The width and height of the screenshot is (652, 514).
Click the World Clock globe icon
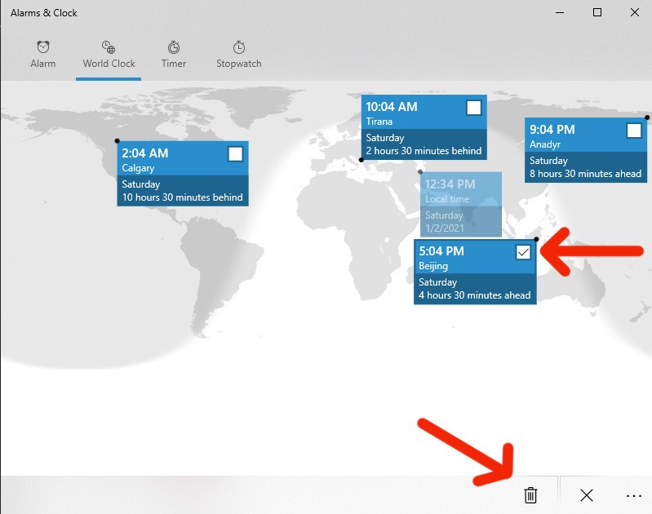point(109,47)
